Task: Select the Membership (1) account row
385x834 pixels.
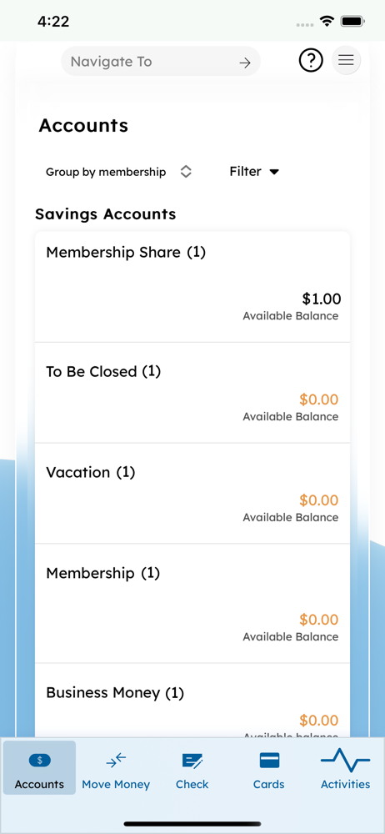Action: 192,604
